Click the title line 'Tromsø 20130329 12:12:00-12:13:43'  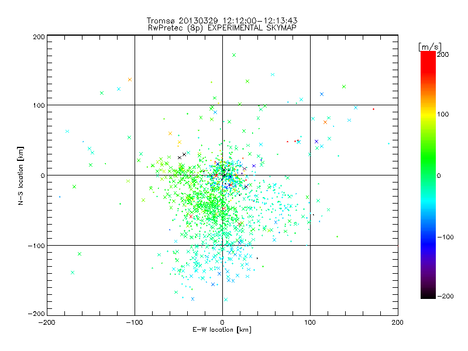pos(222,20)
